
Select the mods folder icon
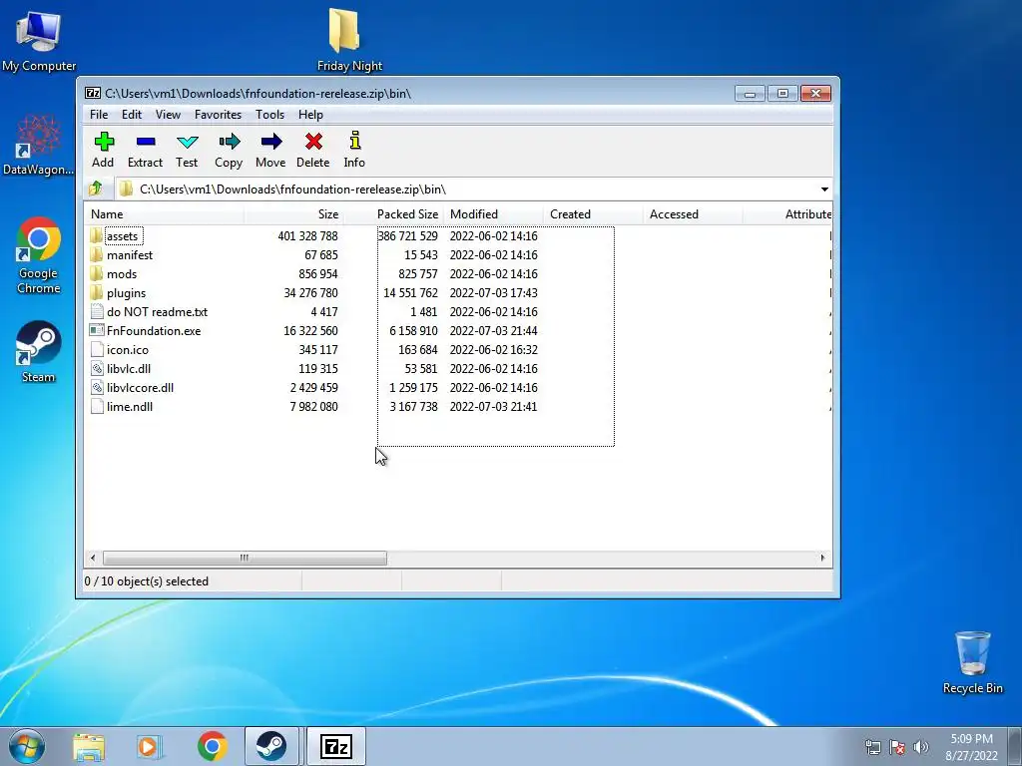(x=97, y=273)
